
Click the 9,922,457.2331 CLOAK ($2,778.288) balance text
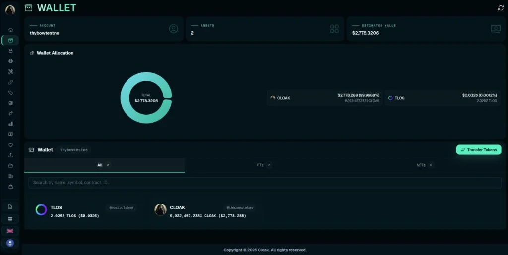click(208, 216)
